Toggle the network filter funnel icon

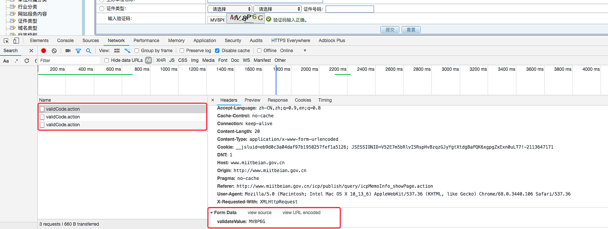click(78, 51)
